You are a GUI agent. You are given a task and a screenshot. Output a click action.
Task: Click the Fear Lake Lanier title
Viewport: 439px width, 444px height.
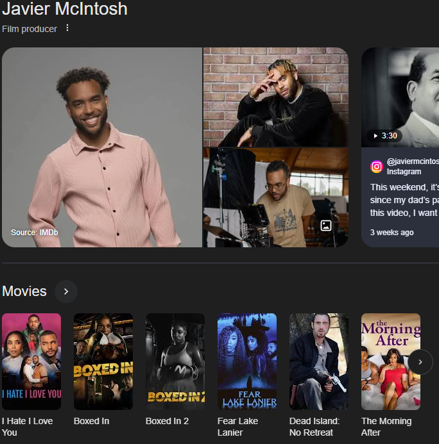click(x=238, y=427)
